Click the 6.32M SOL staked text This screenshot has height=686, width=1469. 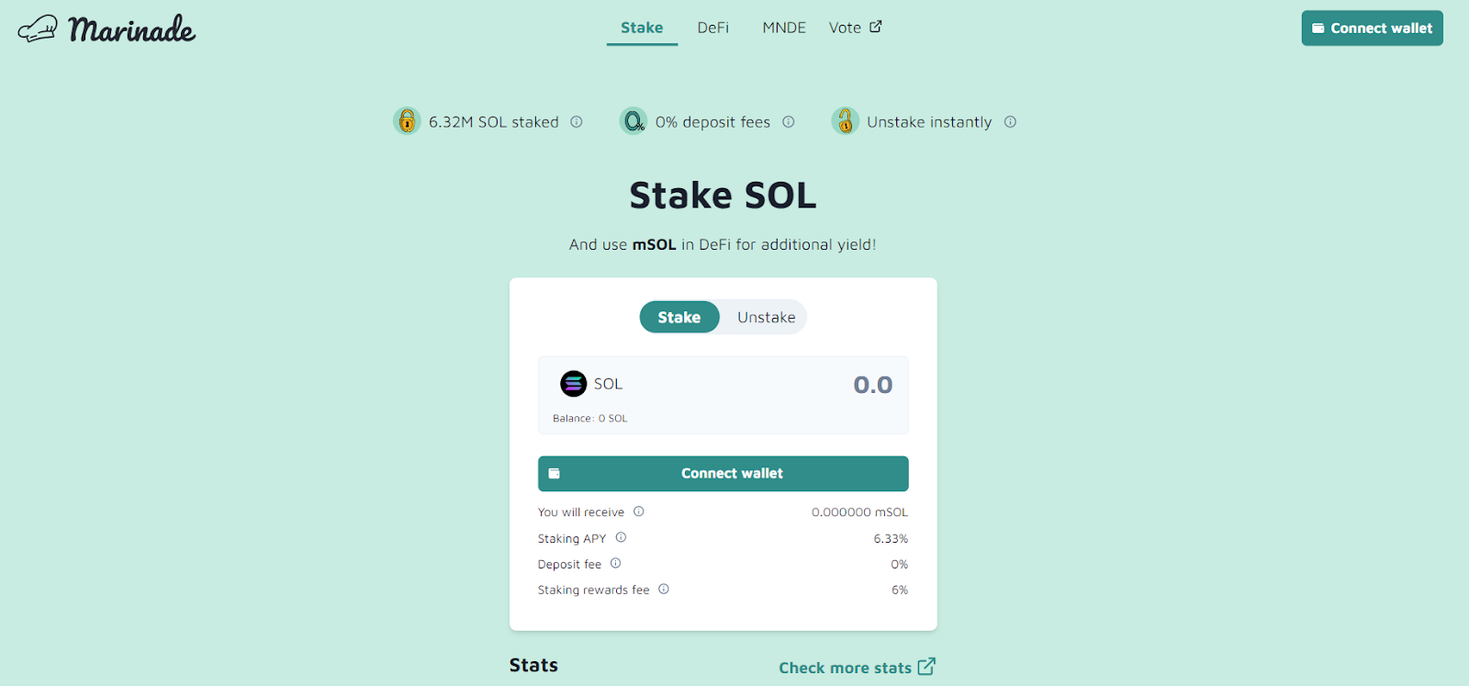[494, 122]
